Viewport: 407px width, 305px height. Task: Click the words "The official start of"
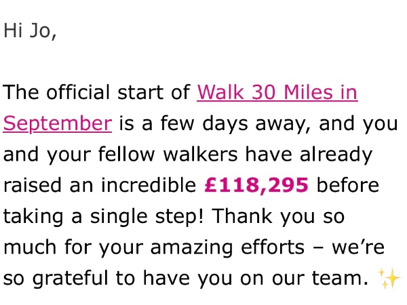click(x=97, y=92)
